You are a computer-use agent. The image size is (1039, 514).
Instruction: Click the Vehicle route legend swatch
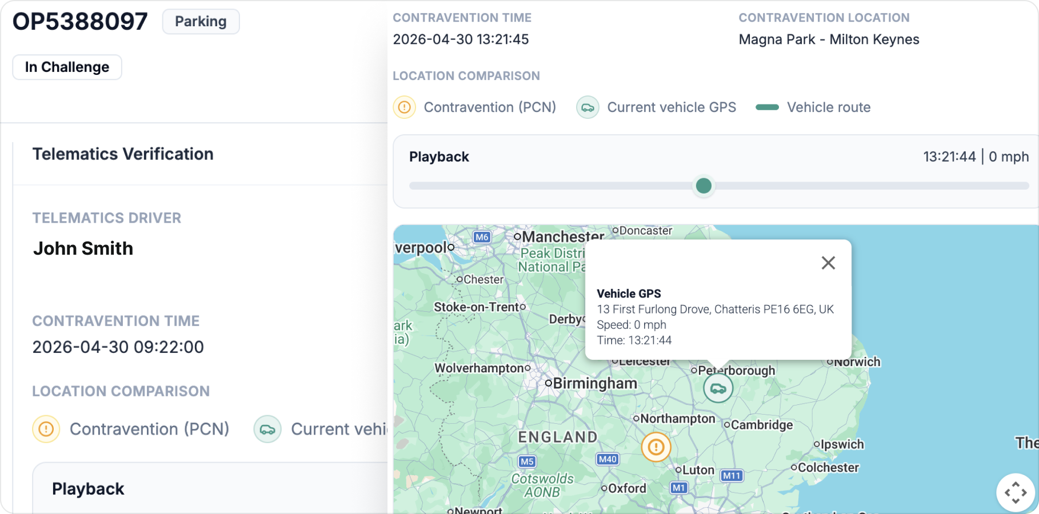coord(767,107)
